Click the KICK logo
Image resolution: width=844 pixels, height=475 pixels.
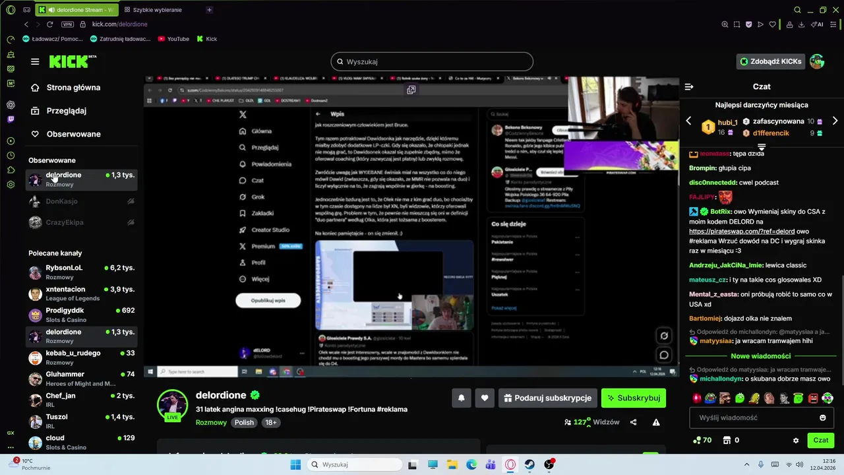(73, 61)
